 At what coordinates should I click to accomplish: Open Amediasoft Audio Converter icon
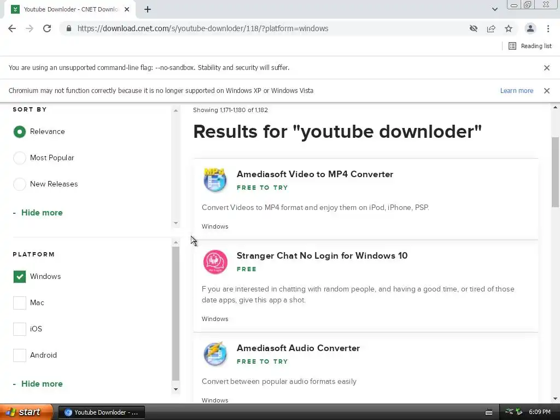(x=215, y=354)
